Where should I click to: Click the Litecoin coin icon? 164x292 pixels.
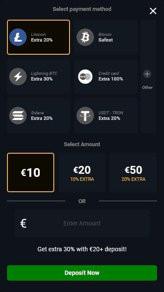pos(18,37)
